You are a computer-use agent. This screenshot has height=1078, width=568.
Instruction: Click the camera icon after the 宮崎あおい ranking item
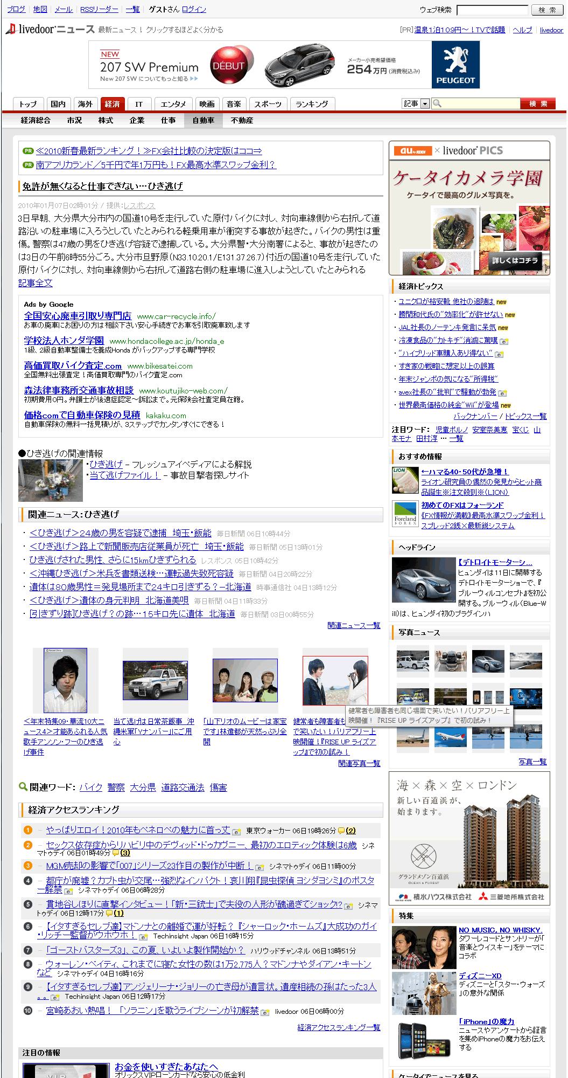[x=265, y=1012]
